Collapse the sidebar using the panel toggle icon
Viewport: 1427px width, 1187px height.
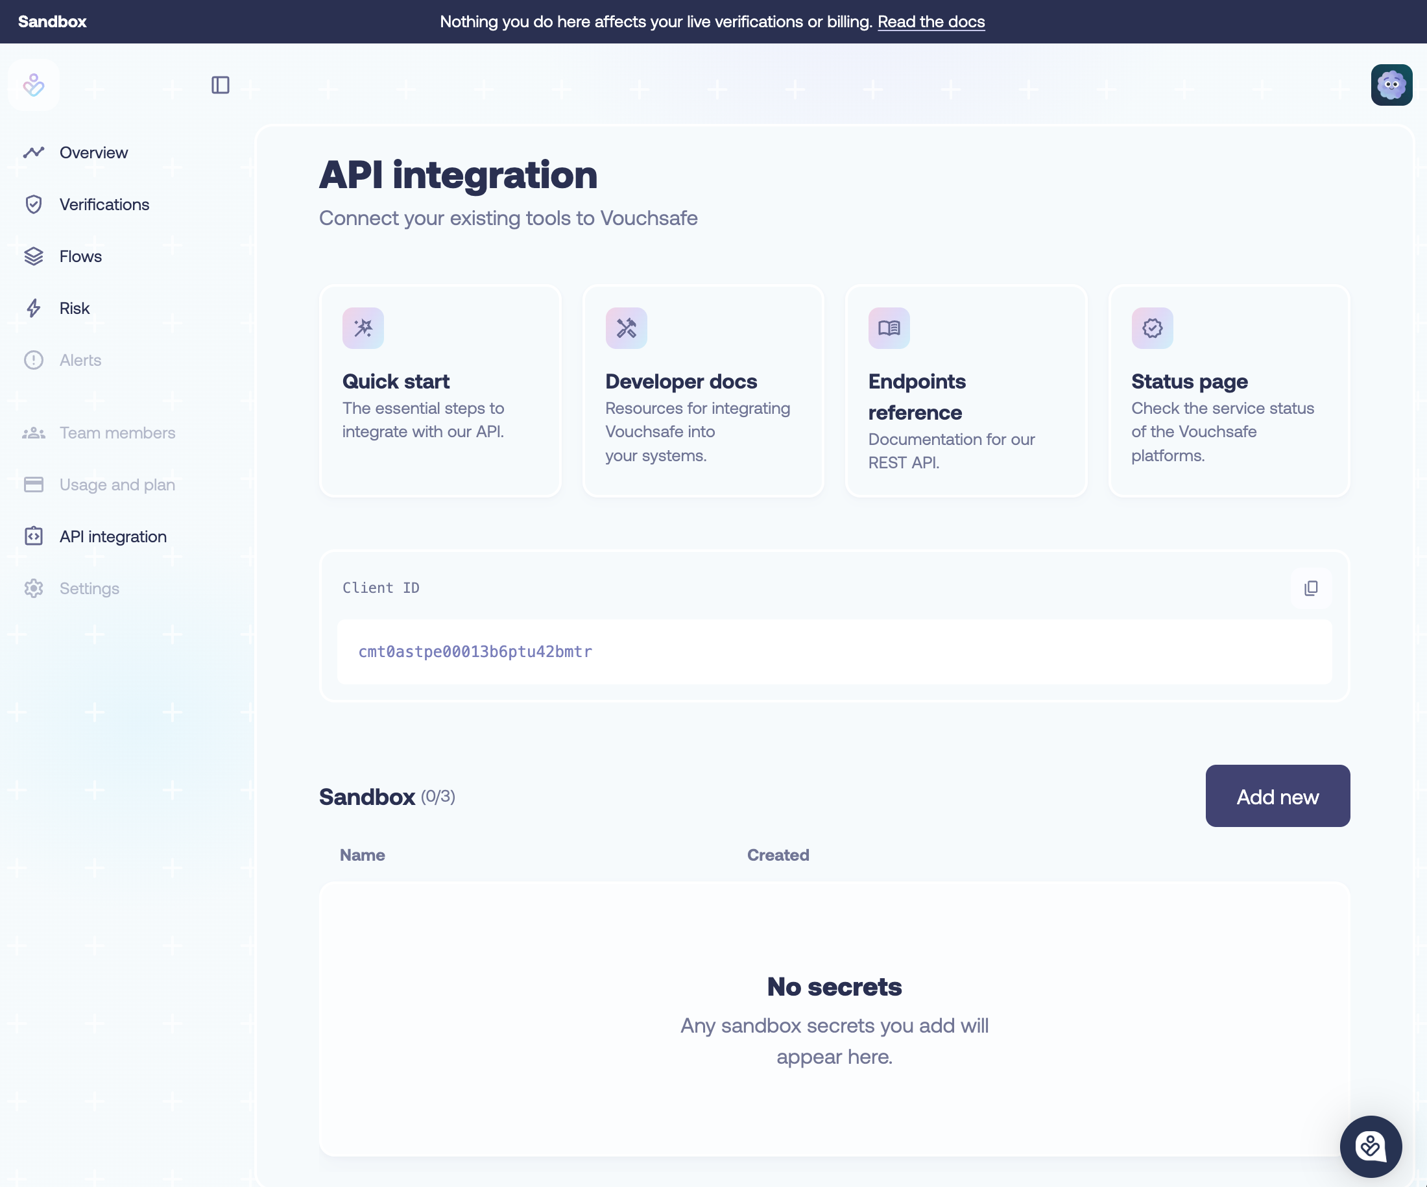point(220,85)
